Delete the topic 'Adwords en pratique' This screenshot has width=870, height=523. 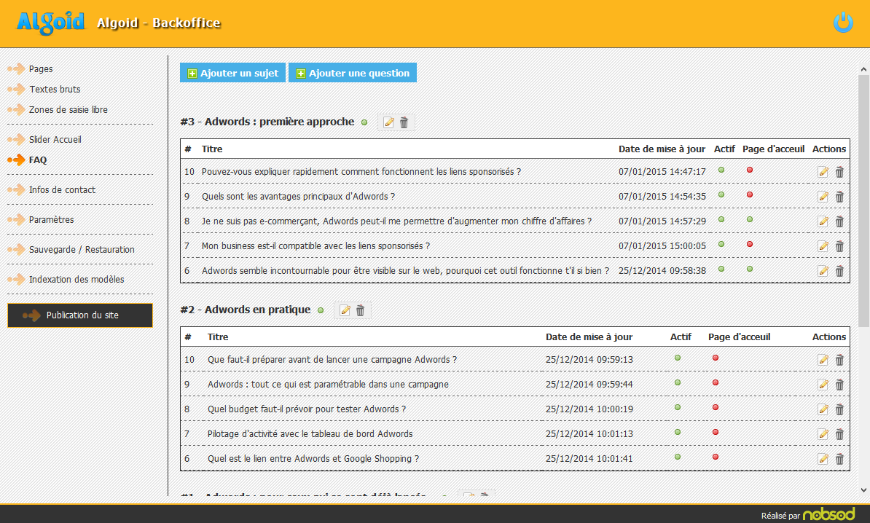[360, 310]
